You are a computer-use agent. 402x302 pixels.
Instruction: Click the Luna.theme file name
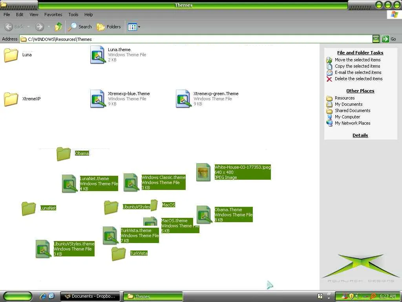[119, 50]
